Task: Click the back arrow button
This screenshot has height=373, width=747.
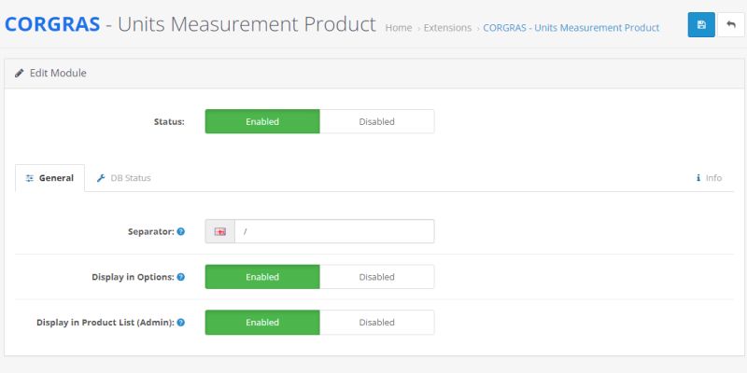Action: coord(731,25)
